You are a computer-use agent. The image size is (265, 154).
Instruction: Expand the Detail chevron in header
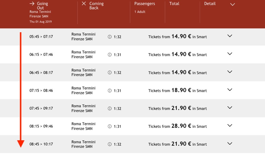click(x=232, y=4)
